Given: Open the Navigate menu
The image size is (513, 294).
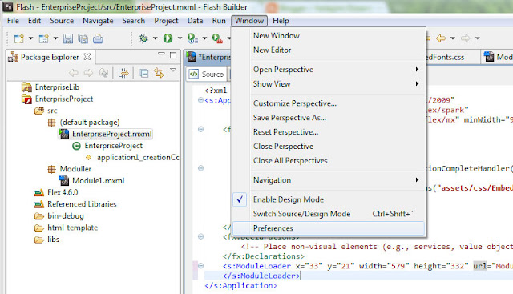Looking at the screenshot, I should point(98,21).
